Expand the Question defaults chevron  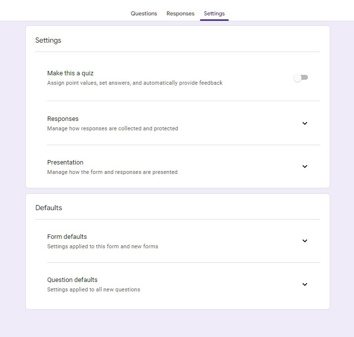point(304,284)
